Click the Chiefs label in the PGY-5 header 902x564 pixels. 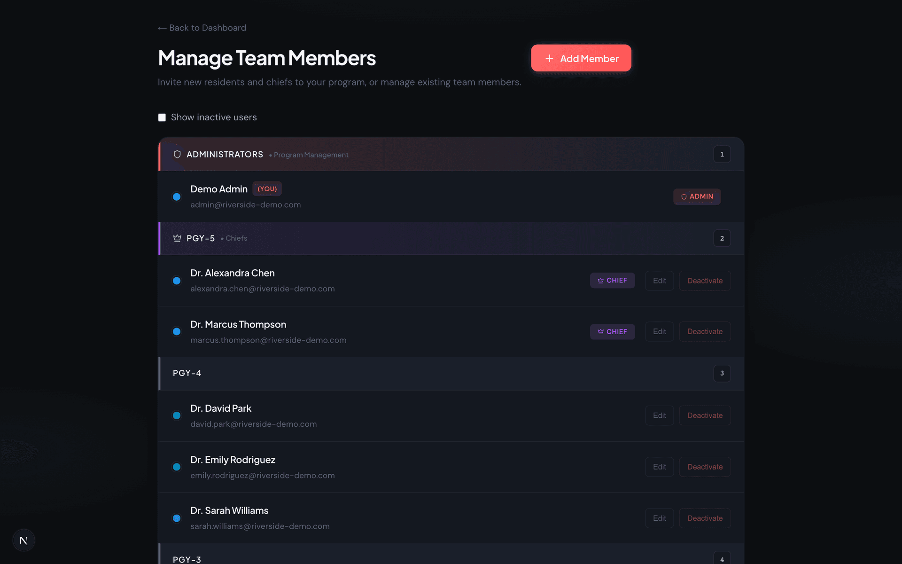pos(236,238)
